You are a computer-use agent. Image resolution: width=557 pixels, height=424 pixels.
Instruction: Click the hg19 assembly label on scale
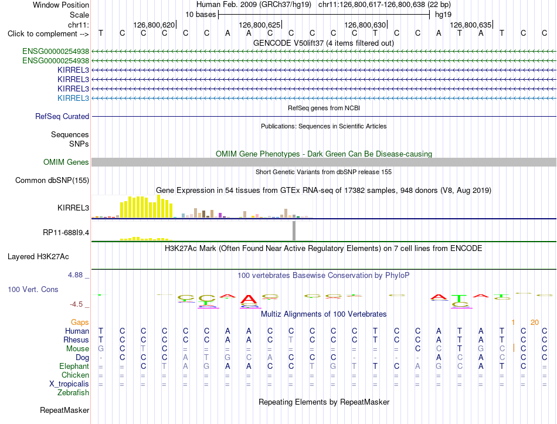[x=443, y=15]
